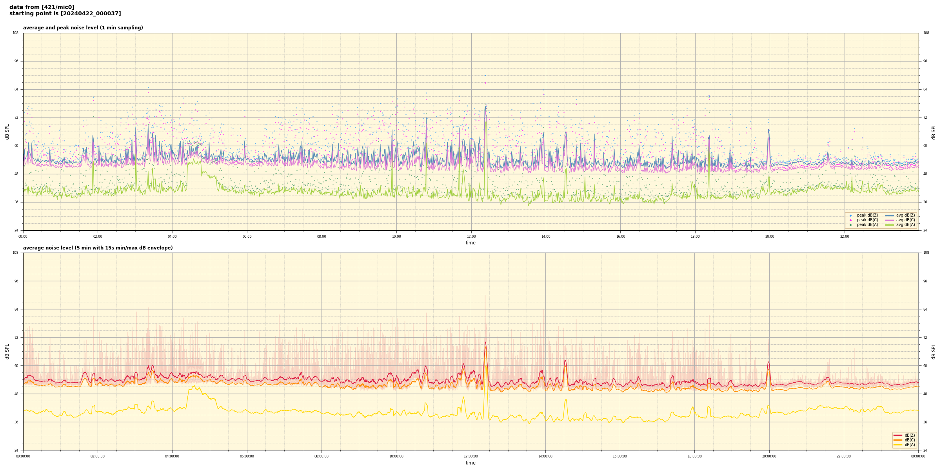The height and width of the screenshot is (470, 941).
Task: Click the 06:00:00 tick label on bottom chart
Action: tap(247, 456)
